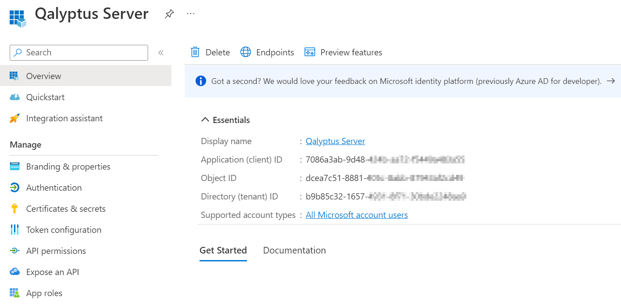Click the All Microsoft account users link
This screenshot has width=621, height=304.
point(356,215)
